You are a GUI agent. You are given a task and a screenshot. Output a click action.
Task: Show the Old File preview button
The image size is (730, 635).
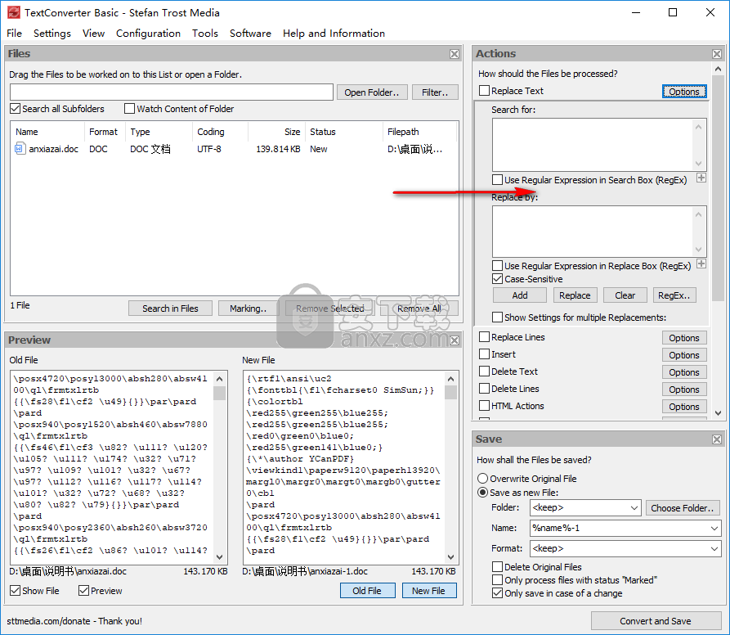367,591
